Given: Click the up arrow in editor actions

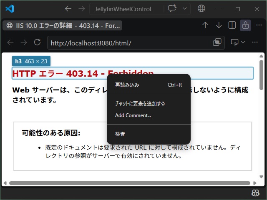Looking at the screenshot, I should 205,25.
